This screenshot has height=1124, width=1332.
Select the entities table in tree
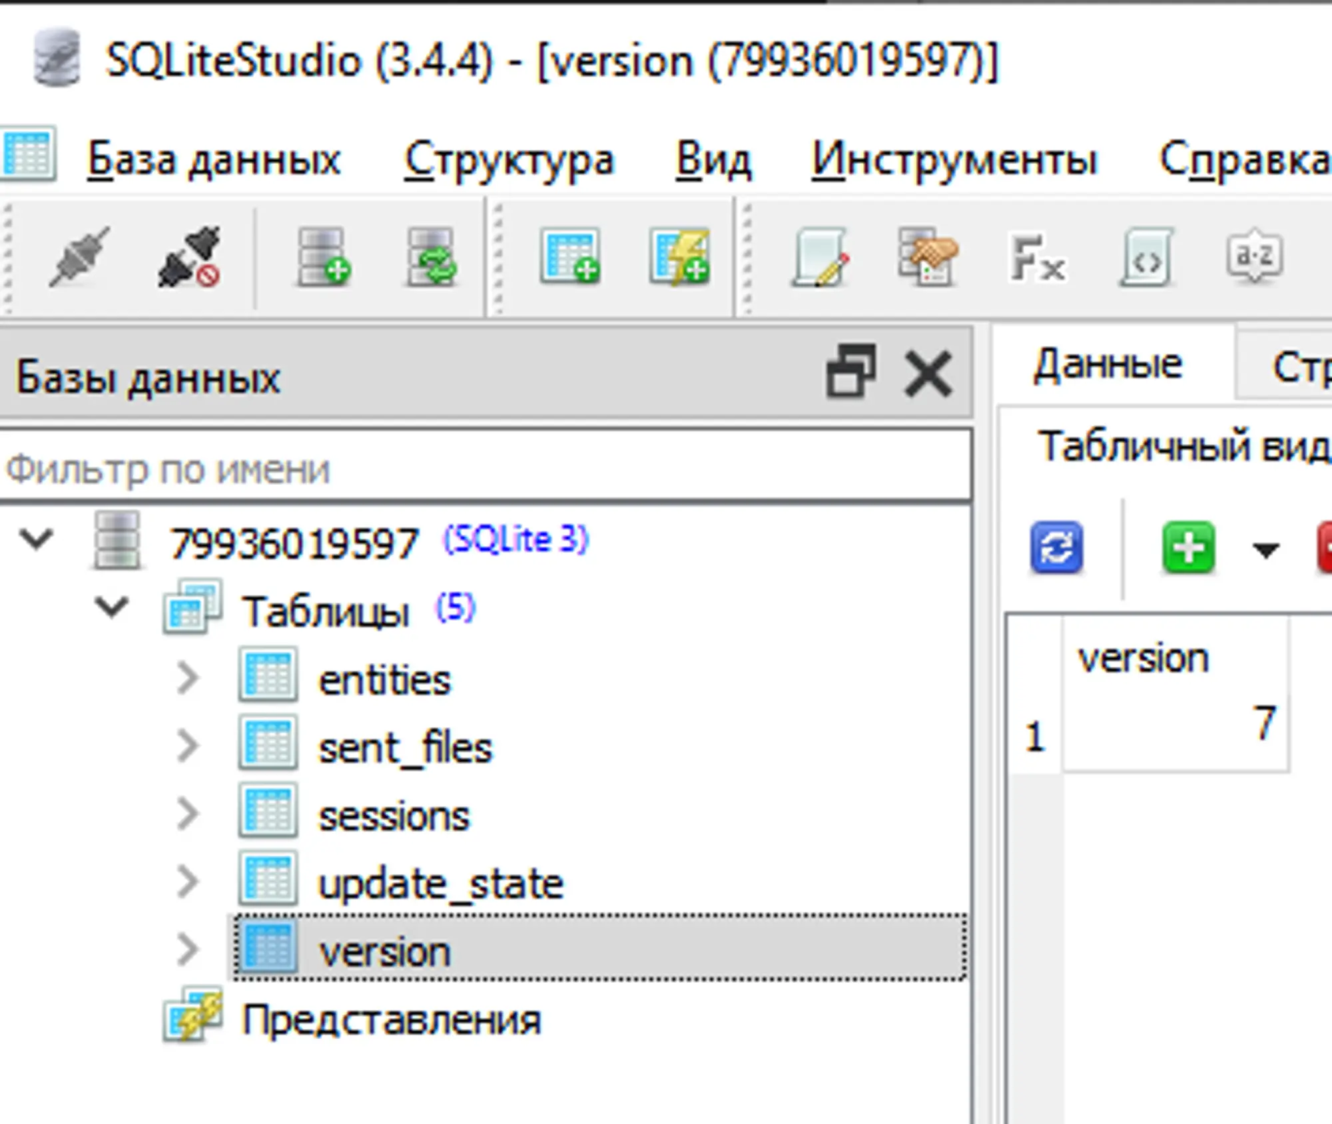pyautogui.click(x=385, y=681)
